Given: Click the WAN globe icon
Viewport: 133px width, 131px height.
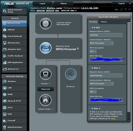Looking at the screenshot, I should [5, 95].
